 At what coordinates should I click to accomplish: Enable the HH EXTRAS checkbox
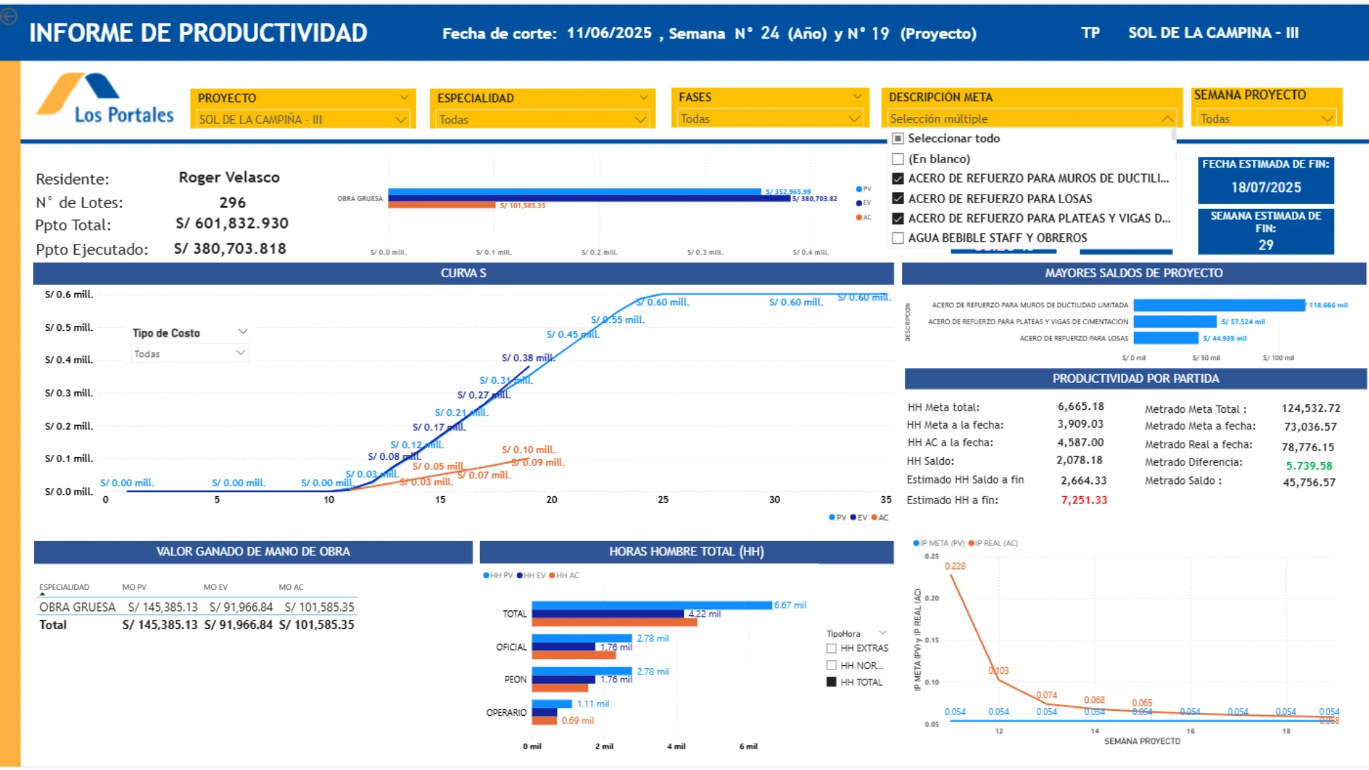(x=831, y=648)
